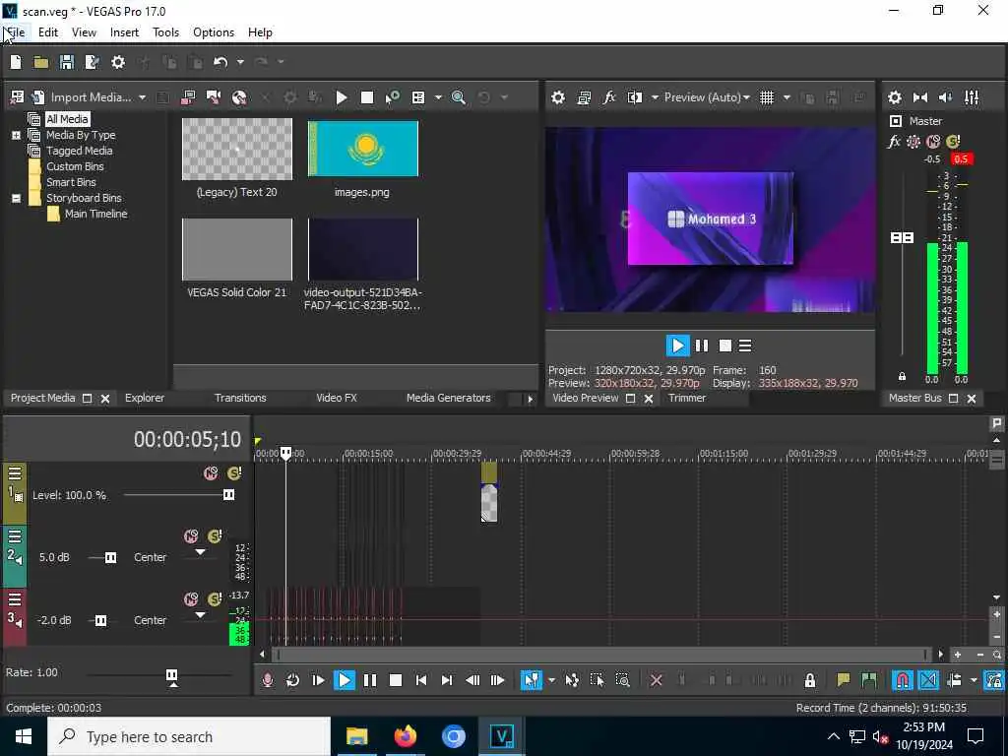
Task: Open video preview properties gear icon
Action: [x=558, y=97]
